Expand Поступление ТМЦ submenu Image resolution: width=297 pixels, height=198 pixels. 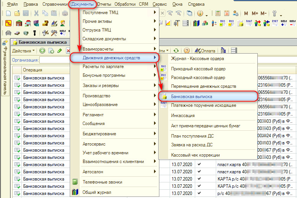coord(114,13)
